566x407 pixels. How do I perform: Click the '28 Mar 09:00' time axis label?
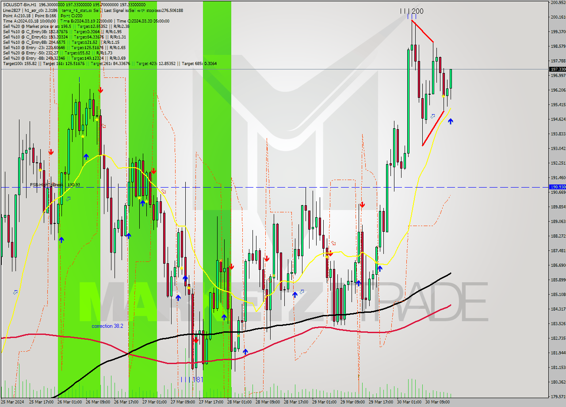[x=269, y=402]
